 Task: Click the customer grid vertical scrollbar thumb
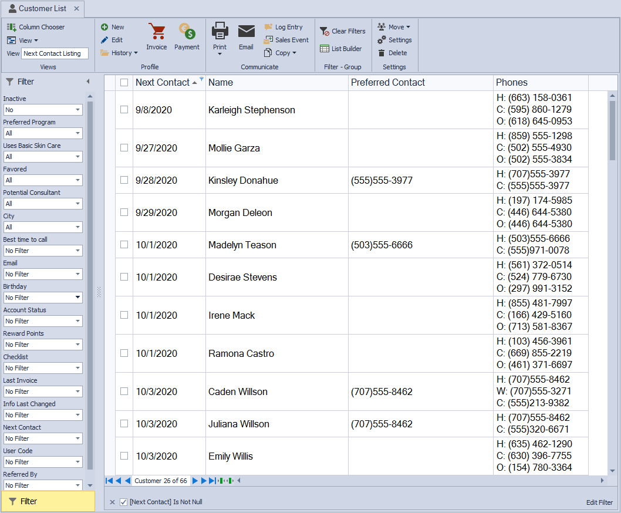(x=612, y=131)
